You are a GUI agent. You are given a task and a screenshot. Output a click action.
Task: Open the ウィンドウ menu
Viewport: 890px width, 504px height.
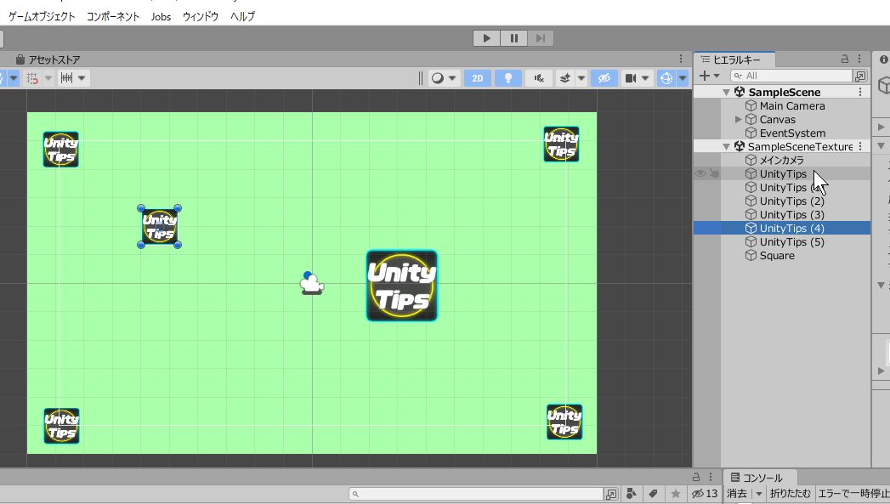point(201,16)
